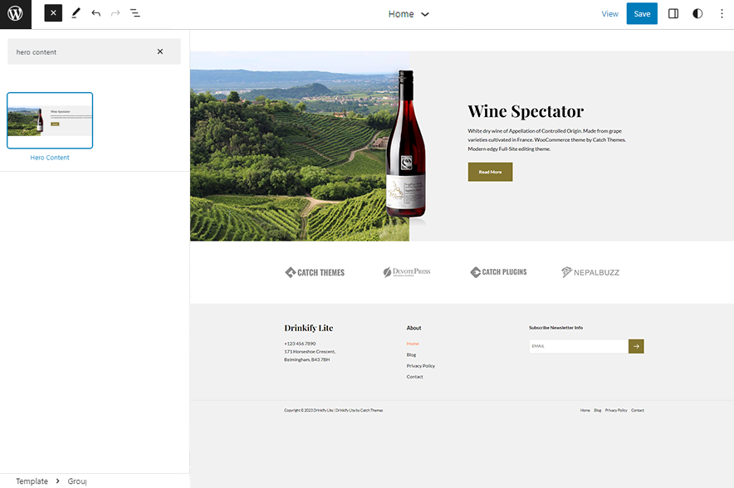Close the block inserter panel
Viewport: 734px width, 488px height.
click(x=53, y=13)
